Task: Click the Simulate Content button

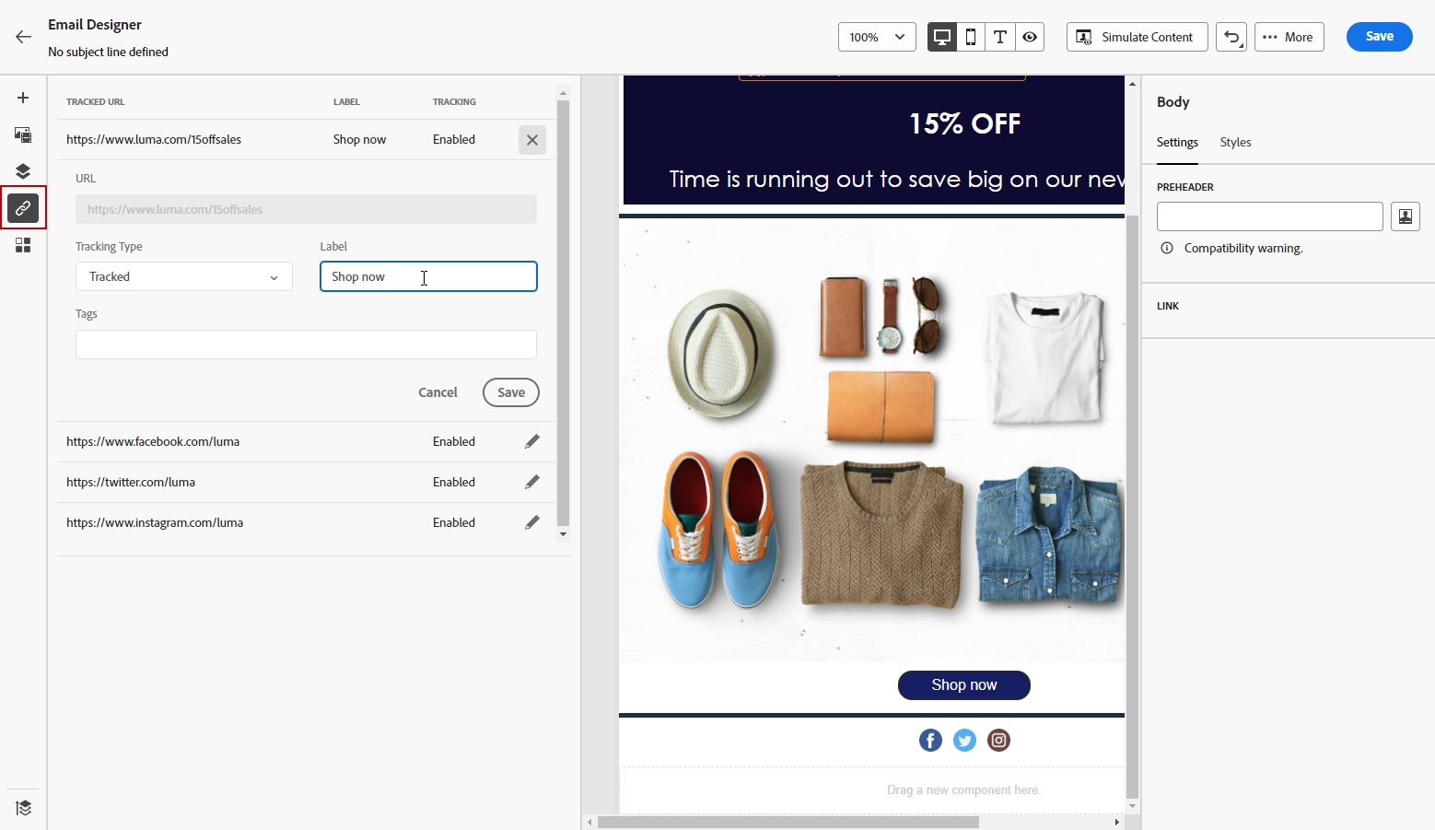Action: coord(1137,37)
